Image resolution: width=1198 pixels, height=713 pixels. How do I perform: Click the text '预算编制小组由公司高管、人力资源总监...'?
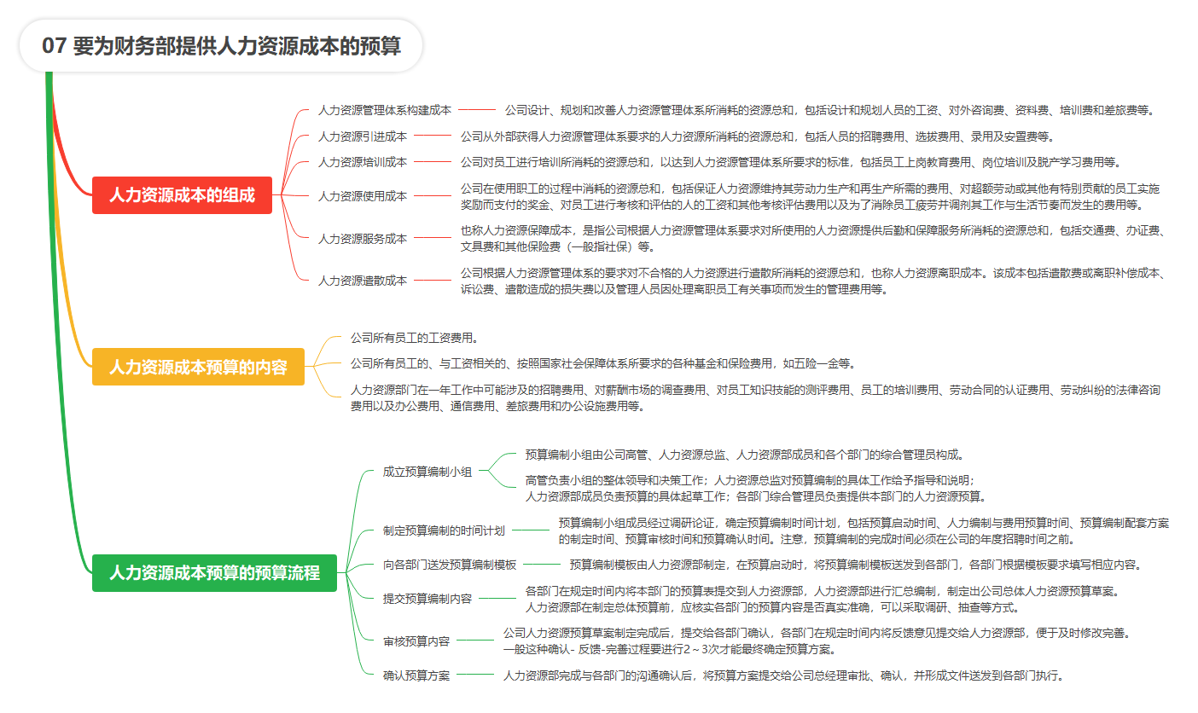tap(745, 455)
